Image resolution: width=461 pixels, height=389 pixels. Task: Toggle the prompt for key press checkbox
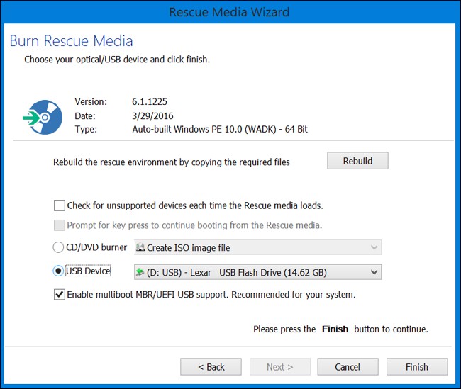(x=60, y=225)
